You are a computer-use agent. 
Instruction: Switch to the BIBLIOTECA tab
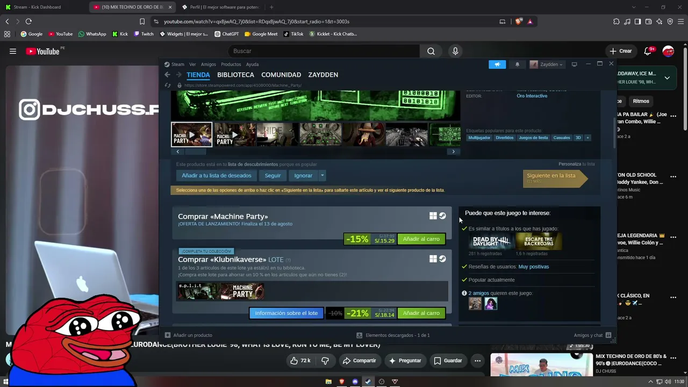(x=235, y=75)
